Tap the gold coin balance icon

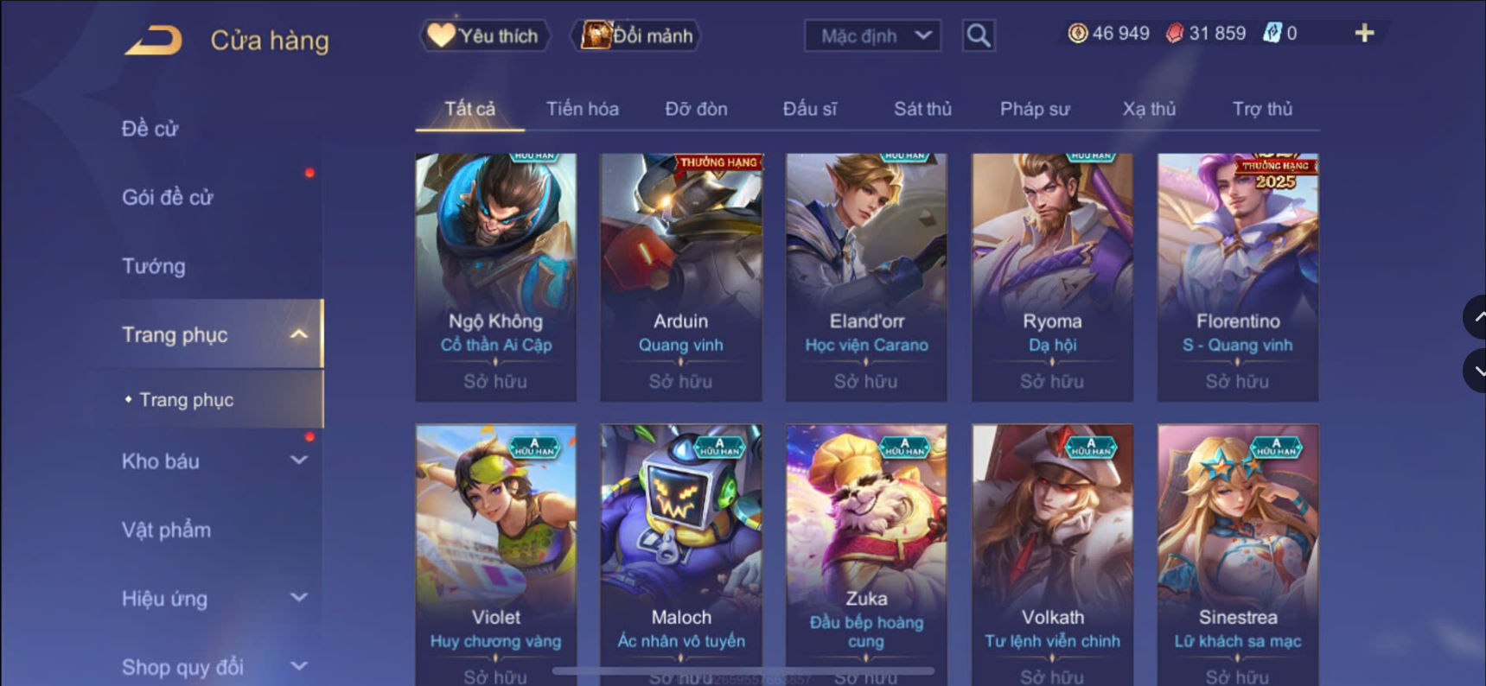(x=1077, y=33)
